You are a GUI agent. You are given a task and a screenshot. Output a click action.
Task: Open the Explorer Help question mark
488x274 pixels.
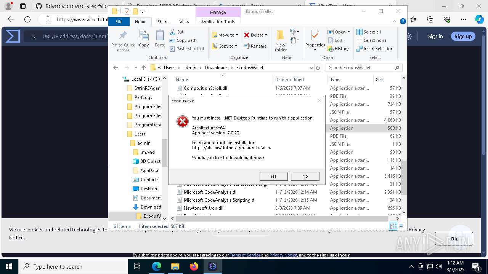pos(403,22)
